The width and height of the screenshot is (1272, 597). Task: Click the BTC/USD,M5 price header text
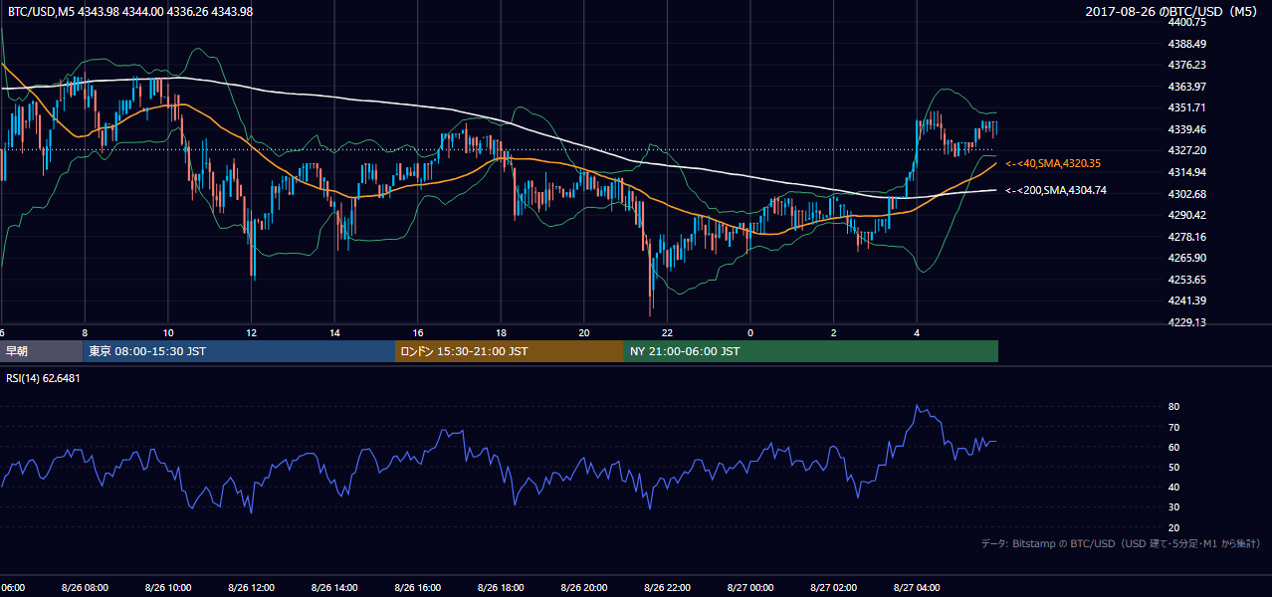click(129, 11)
